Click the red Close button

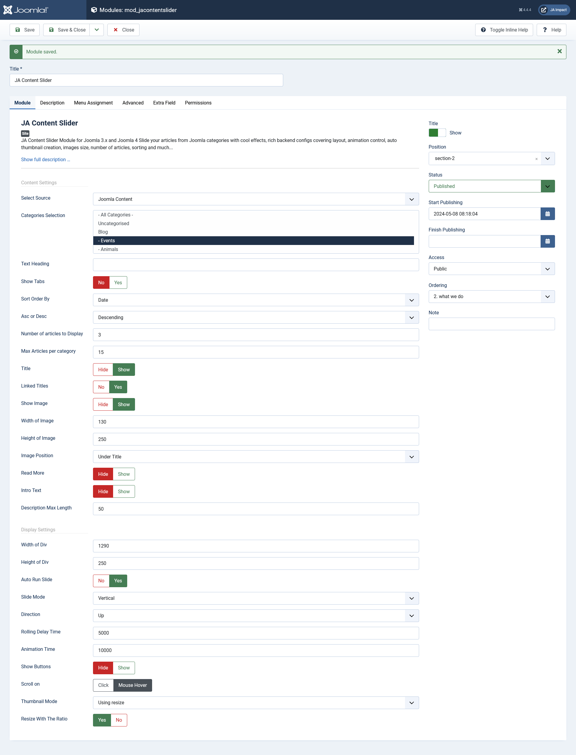[123, 30]
